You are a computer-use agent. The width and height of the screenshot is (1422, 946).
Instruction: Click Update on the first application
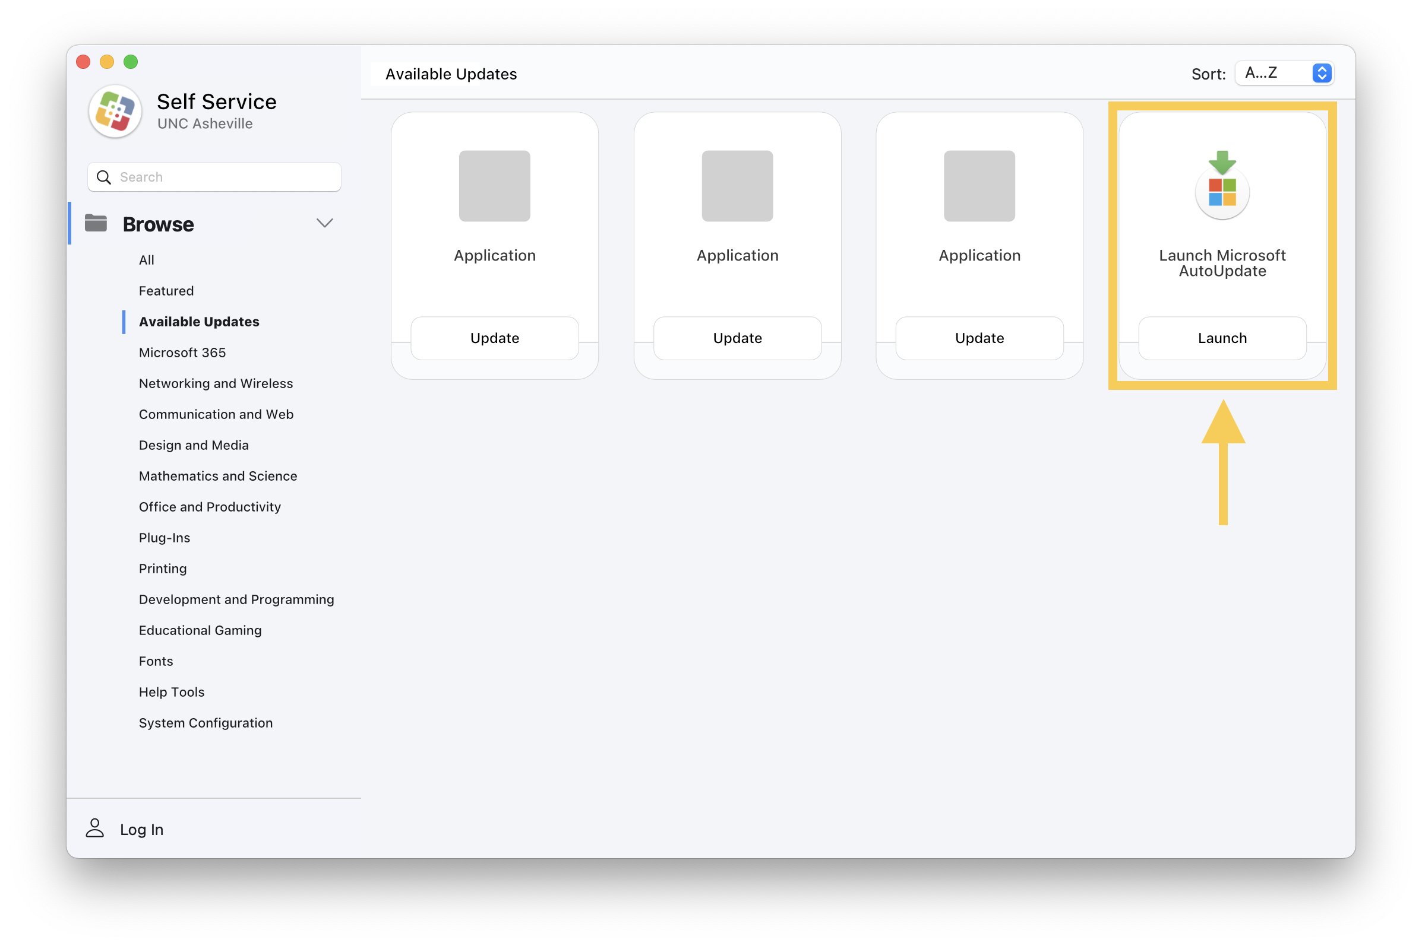[494, 338]
